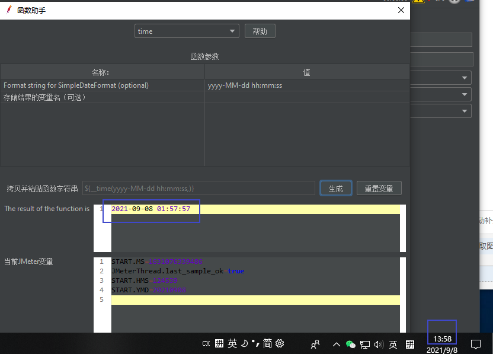
Task: Open the notification center icon
Action: 475,345
